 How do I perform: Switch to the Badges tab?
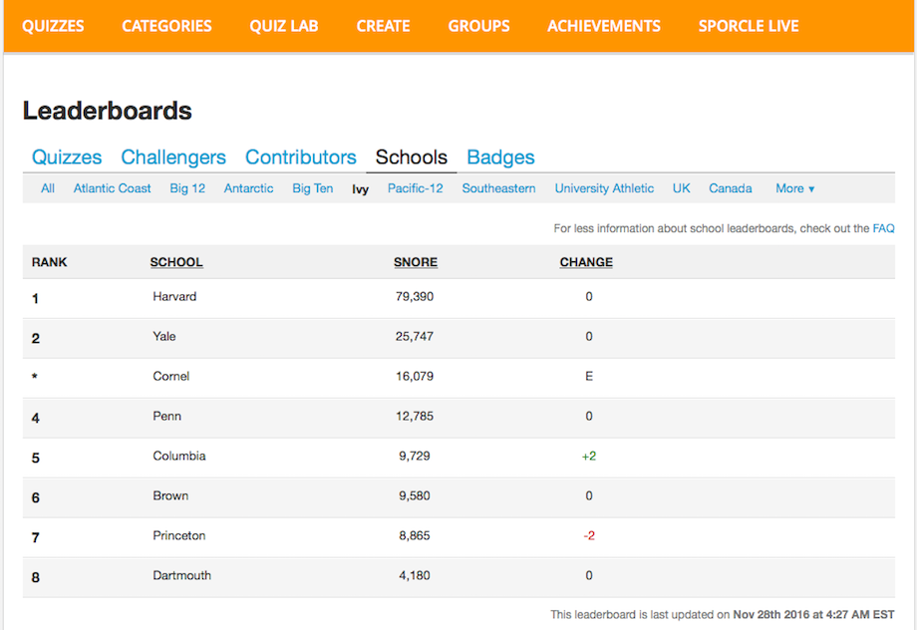499,157
